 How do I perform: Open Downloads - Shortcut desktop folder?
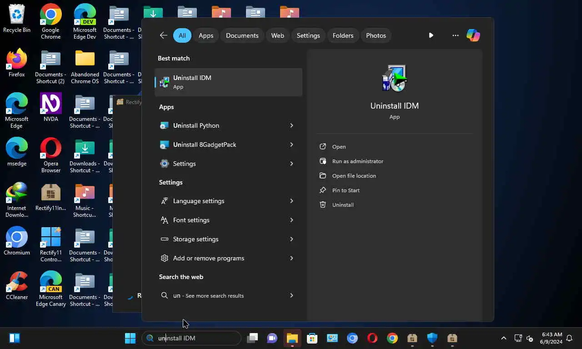click(85, 155)
